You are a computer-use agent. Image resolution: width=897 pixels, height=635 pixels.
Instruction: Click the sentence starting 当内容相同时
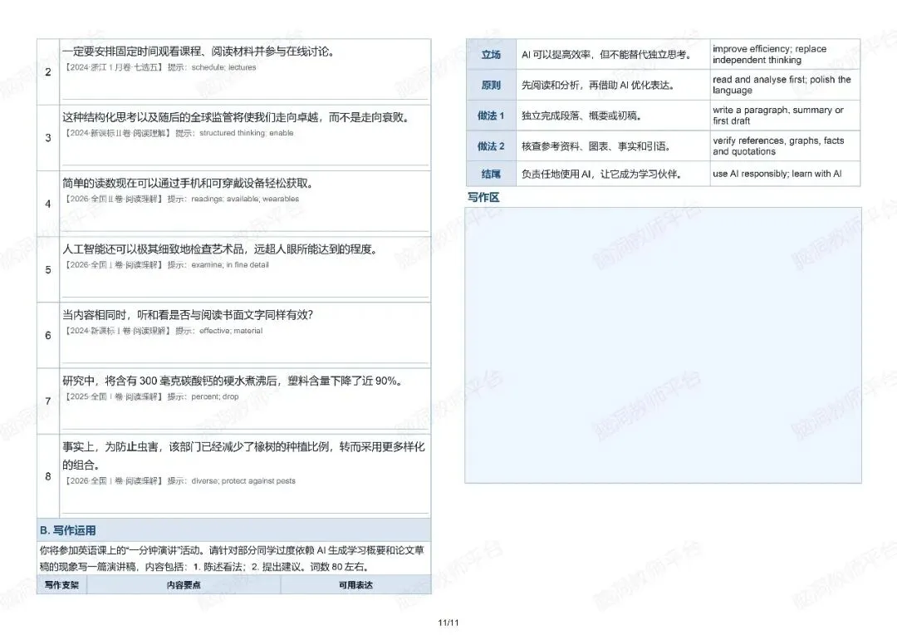click(x=188, y=315)
